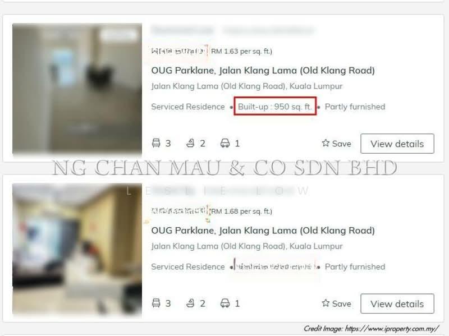The width and height of the screenshot is (449, 336).
Task: Click the second listing's address, Kuala Lumpur
Action: click(247, 246)
